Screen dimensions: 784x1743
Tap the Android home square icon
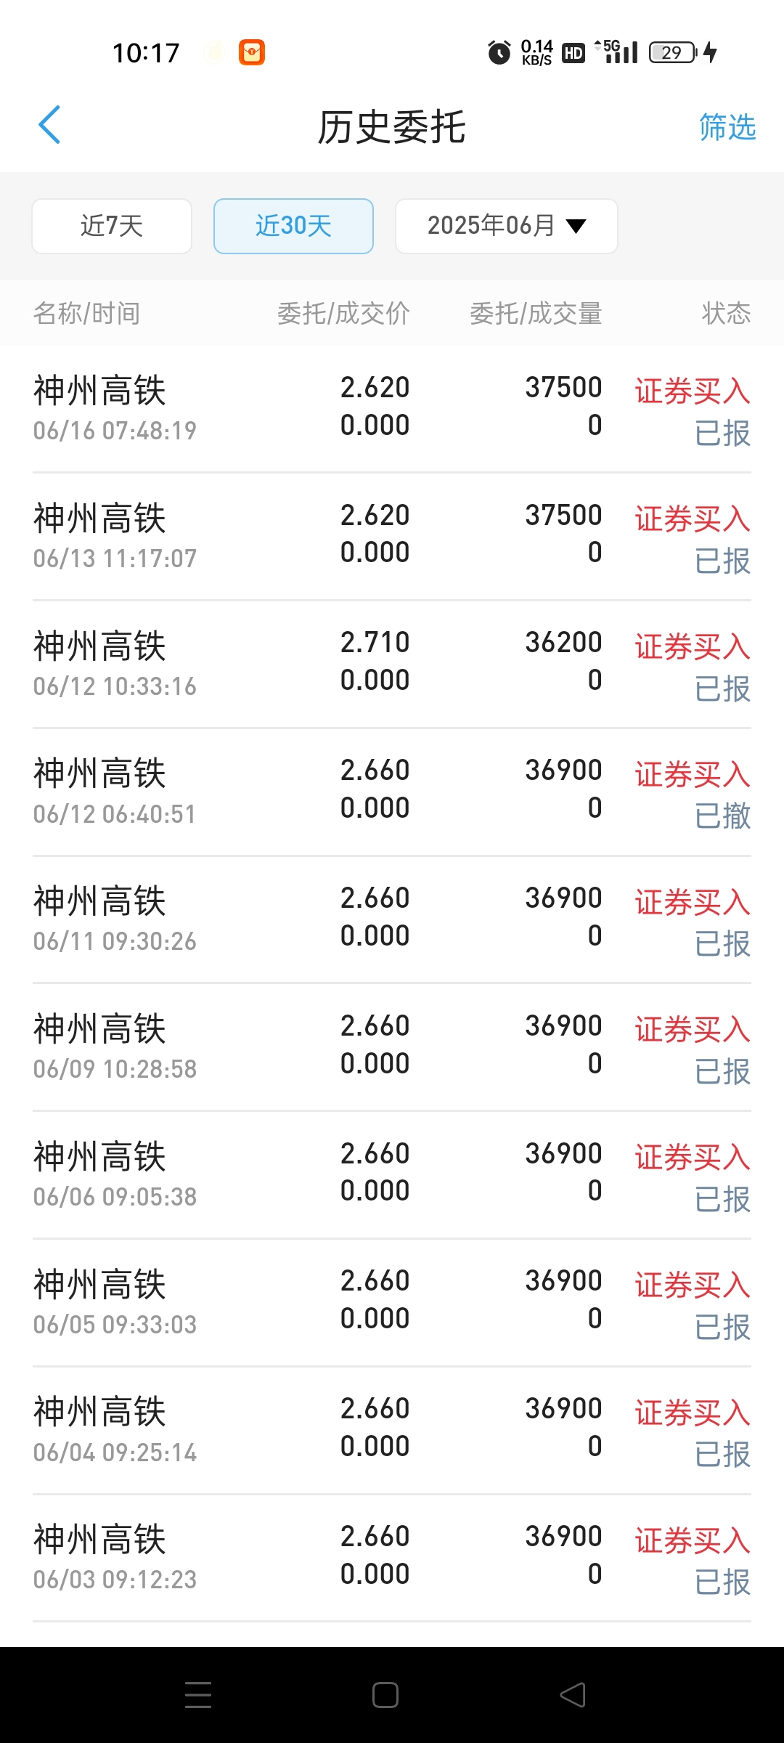385,1694
